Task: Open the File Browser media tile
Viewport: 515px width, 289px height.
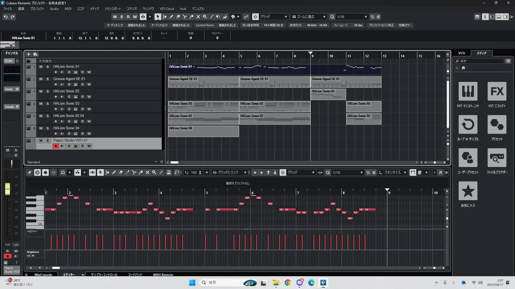Action: coord(497,158)
